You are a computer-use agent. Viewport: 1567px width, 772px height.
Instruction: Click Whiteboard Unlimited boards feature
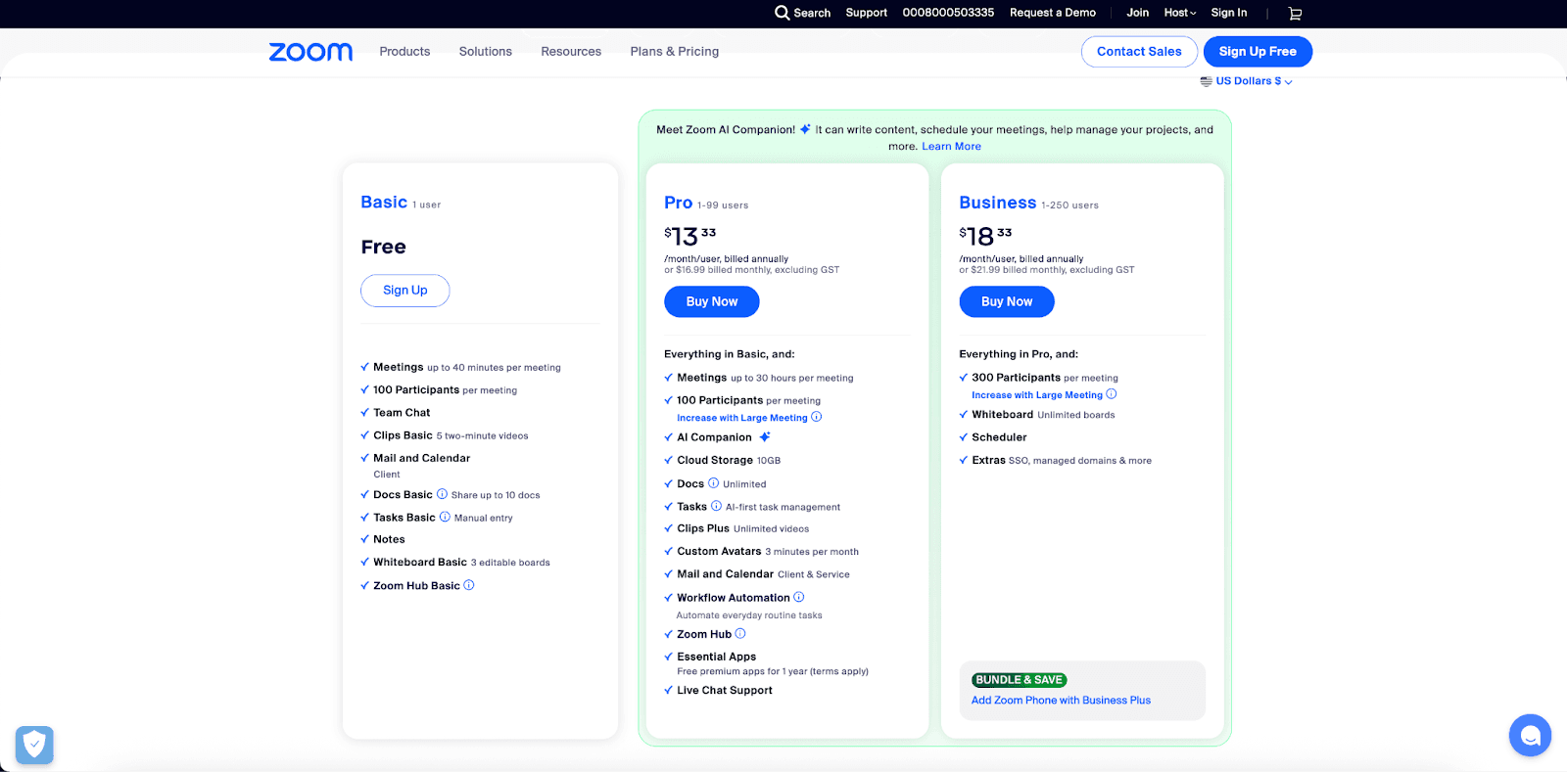pos(1043,415)
